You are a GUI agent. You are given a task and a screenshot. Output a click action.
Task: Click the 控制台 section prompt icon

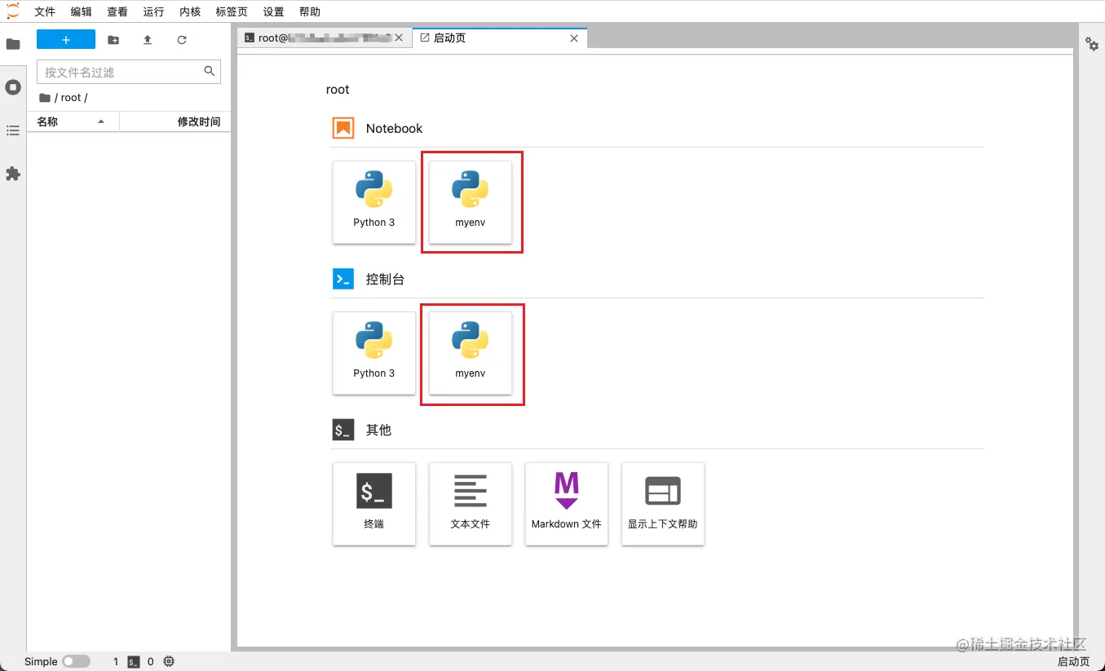pos(343,279)
